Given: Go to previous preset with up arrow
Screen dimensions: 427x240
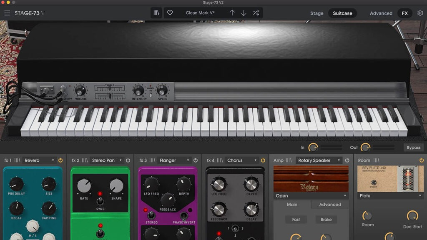Looking at the screenshot, I should pyautogui.click(x=232, y=13).
